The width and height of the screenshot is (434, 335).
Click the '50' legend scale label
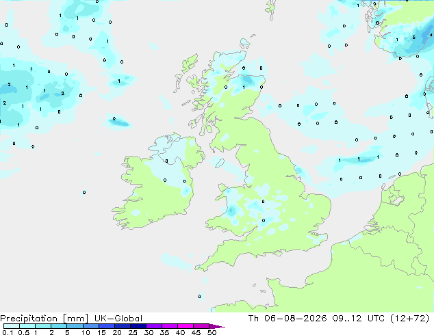[212, 332]
